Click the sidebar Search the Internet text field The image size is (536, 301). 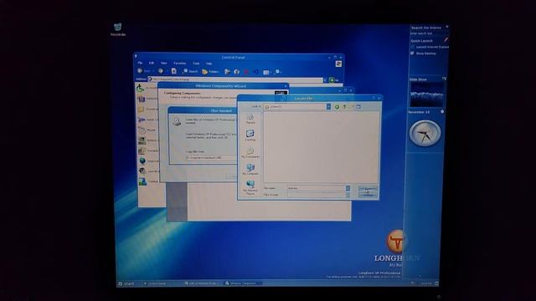(427, 33)
